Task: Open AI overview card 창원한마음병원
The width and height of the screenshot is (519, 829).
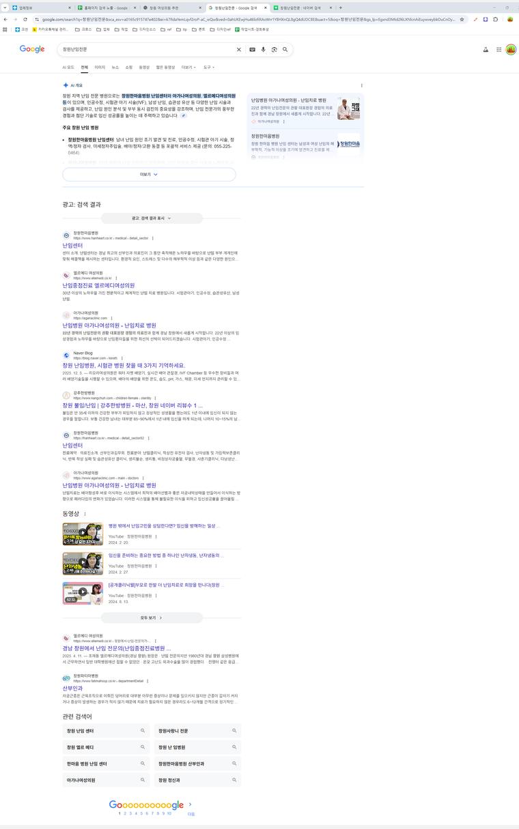Action: pyautogui.click(x=305, y=145)
